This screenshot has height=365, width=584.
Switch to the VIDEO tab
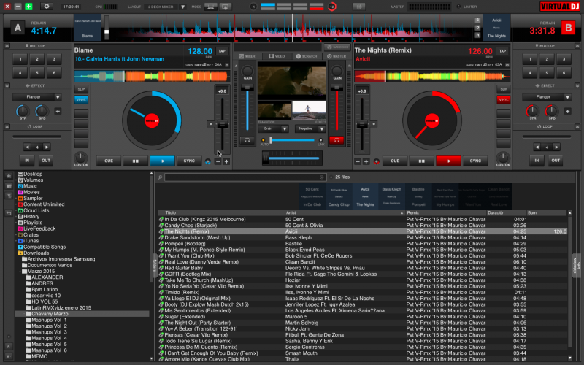[277, 56]
